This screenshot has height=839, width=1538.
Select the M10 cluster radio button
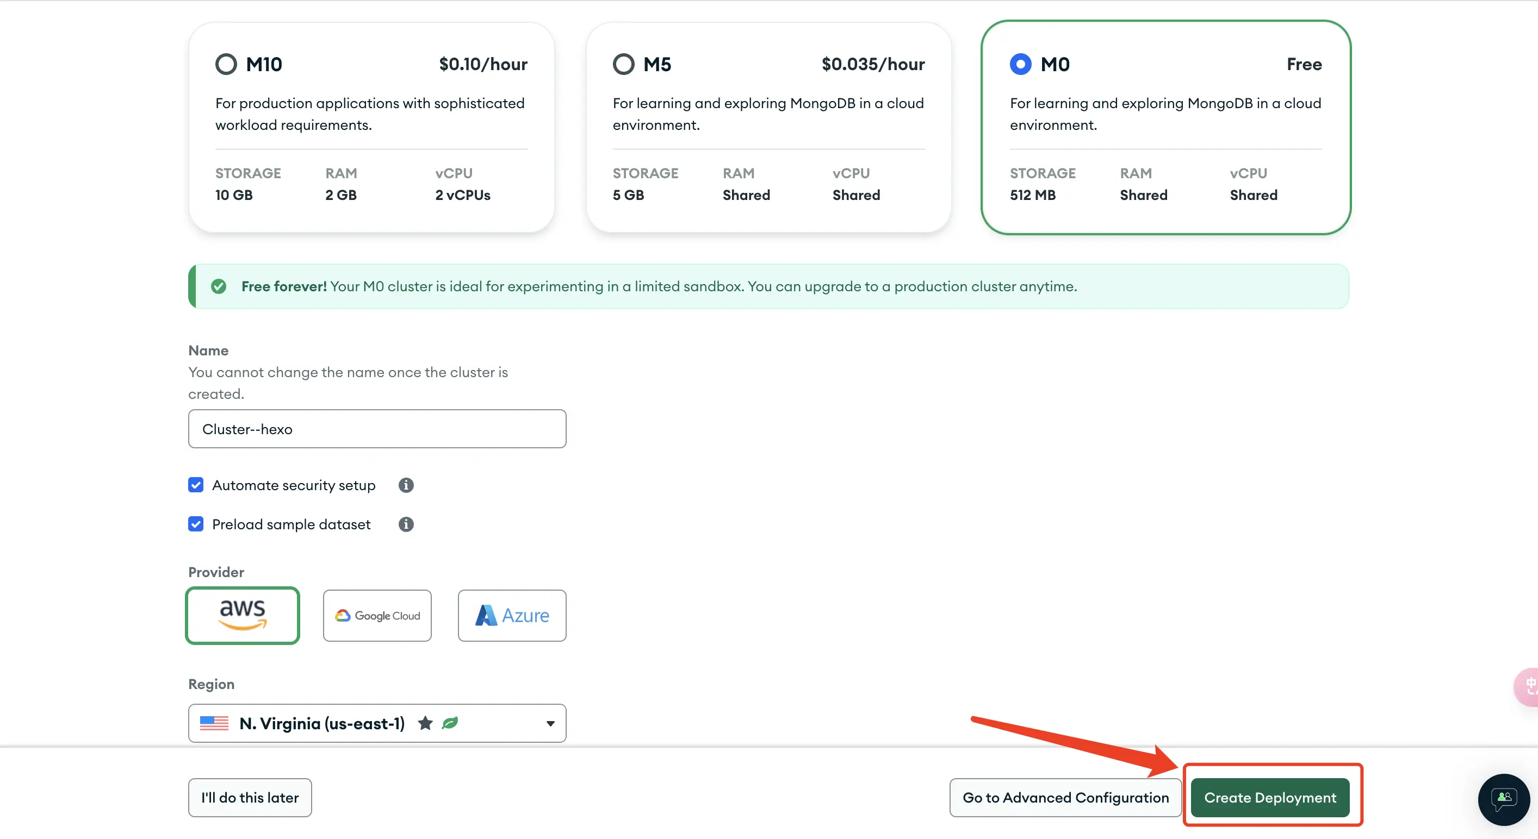(226, 64)
